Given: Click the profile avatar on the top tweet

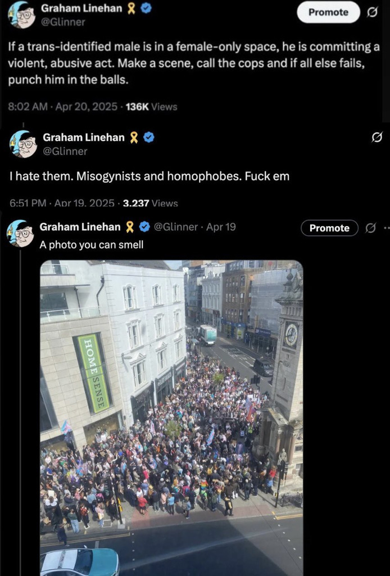Looking at the screenshot, I should click(x=22, y=15).
